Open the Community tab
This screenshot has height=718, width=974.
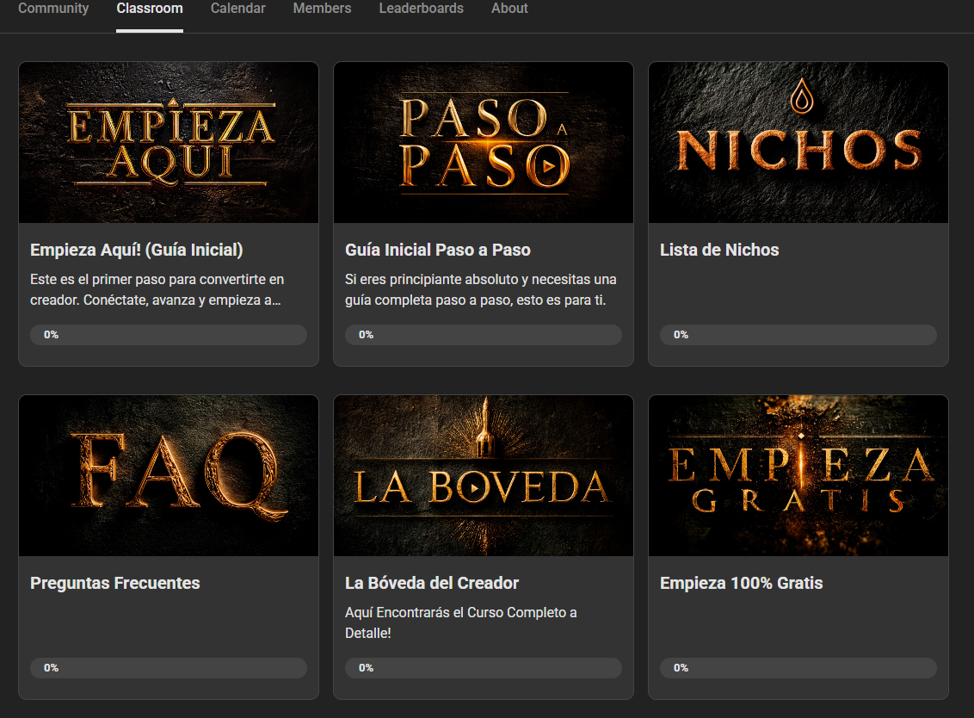(53, 9)
